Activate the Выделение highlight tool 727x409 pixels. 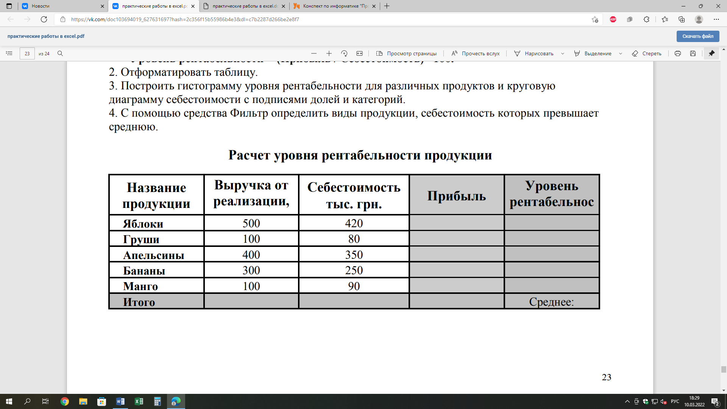point(593,53)
